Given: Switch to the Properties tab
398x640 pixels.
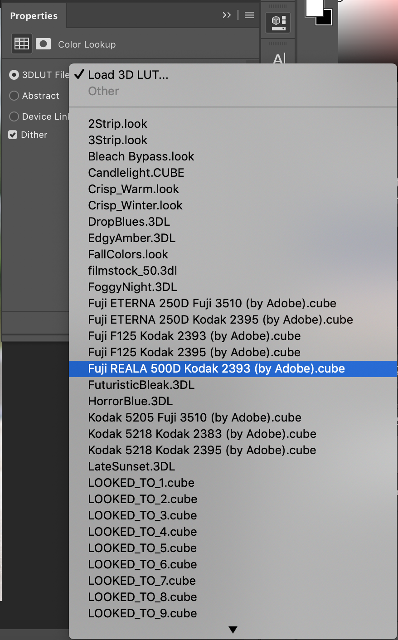Looking at the screenshot, I should [x=34, y=16].
